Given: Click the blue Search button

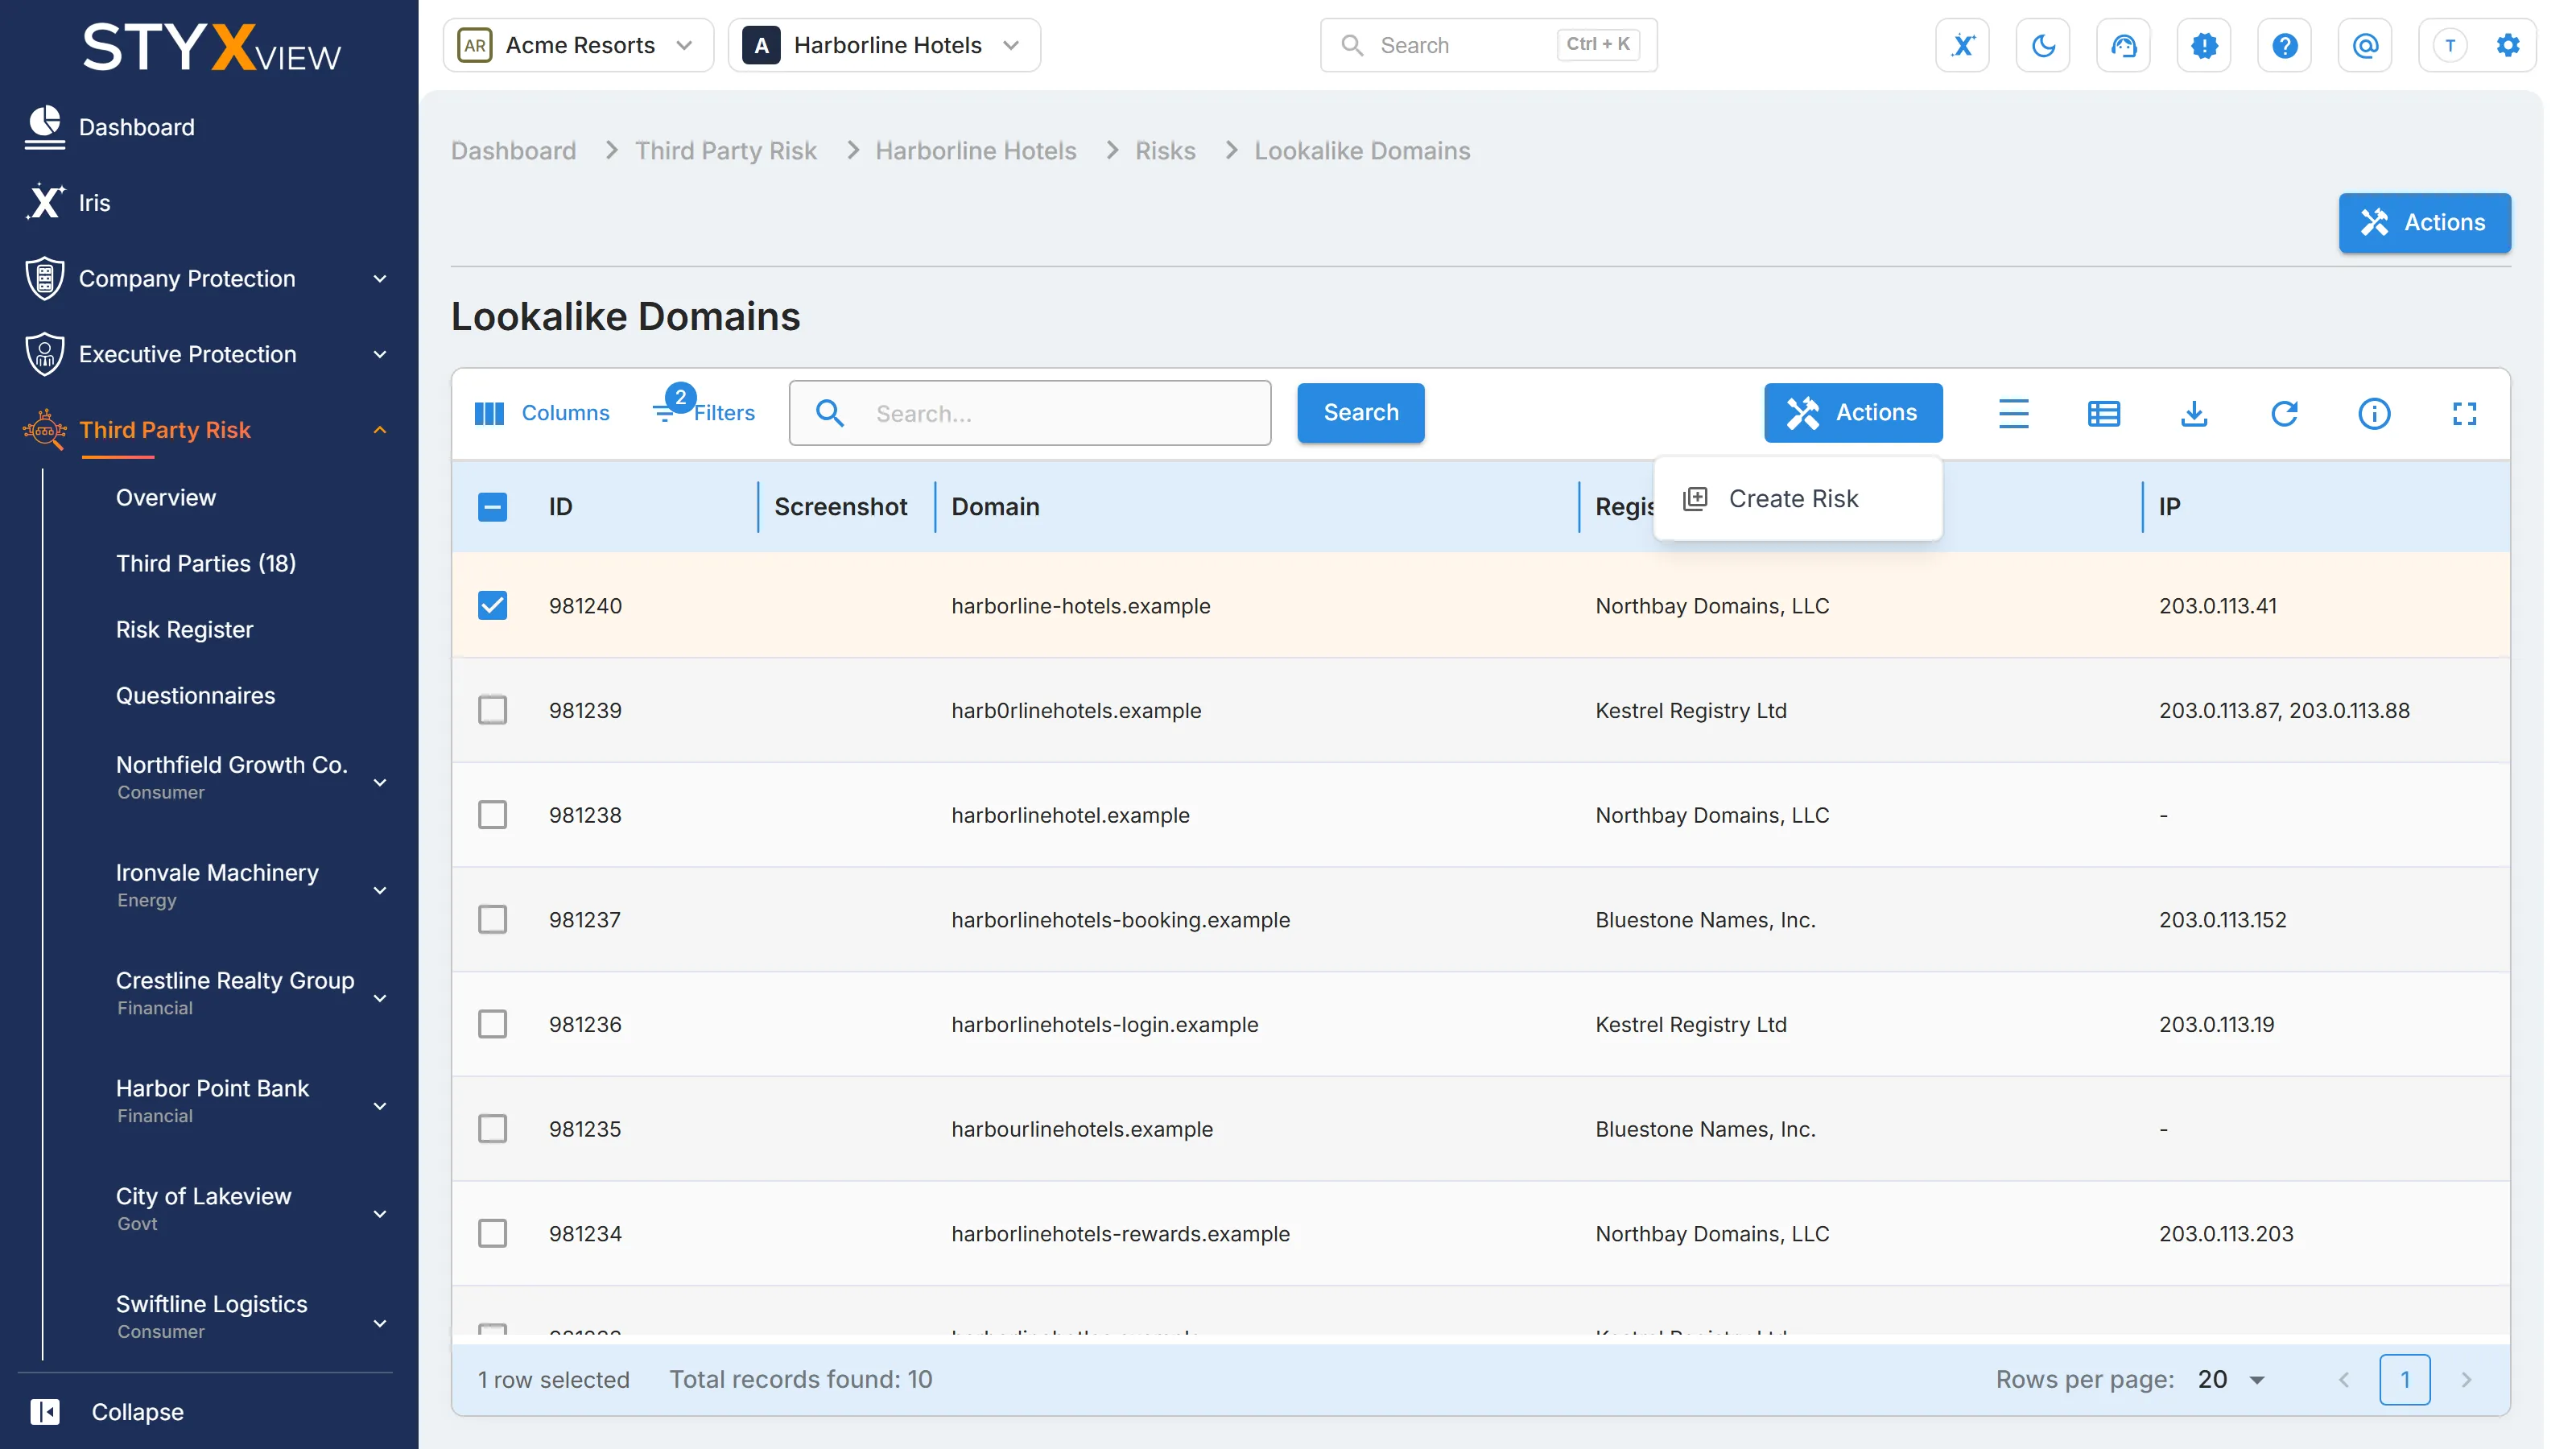Looking at the screenshot, I should coord(1360,412).
